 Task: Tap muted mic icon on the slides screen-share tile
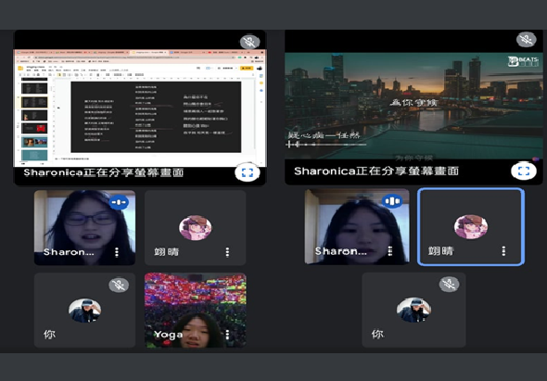249,42
